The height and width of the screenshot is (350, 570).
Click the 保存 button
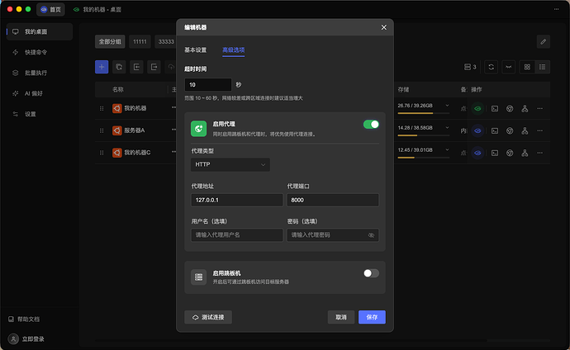point(372,317)
